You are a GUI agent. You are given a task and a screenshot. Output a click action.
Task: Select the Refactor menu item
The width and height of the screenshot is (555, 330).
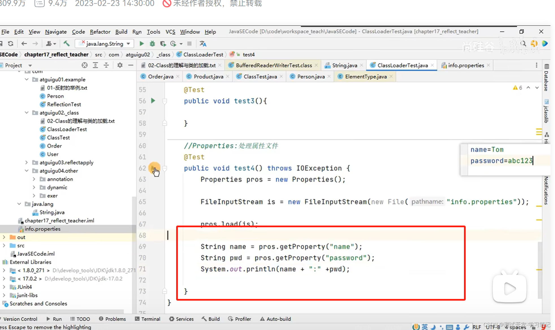tap(100, 31)
